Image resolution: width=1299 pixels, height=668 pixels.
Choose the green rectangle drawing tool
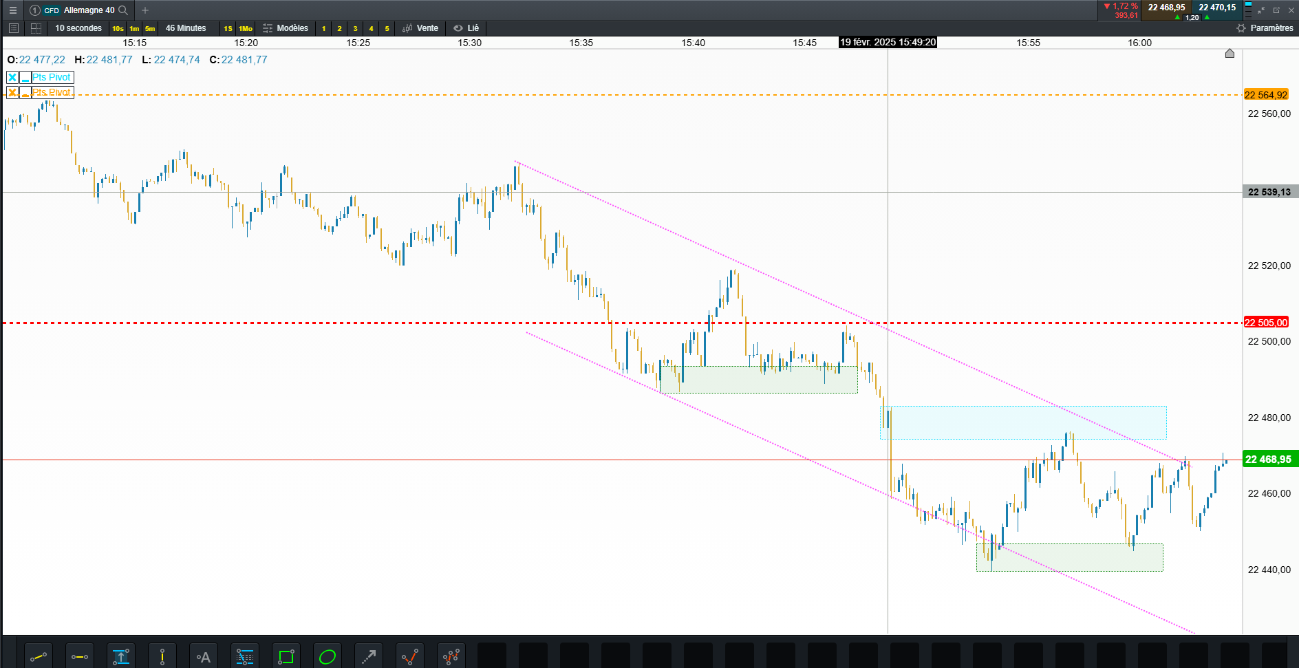click(x=286, y=657)
